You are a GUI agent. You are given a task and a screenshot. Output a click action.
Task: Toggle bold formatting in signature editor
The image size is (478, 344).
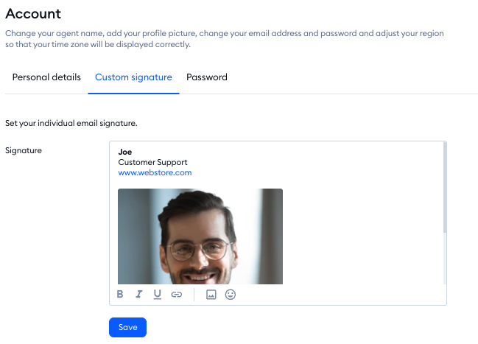click(120, 295)
